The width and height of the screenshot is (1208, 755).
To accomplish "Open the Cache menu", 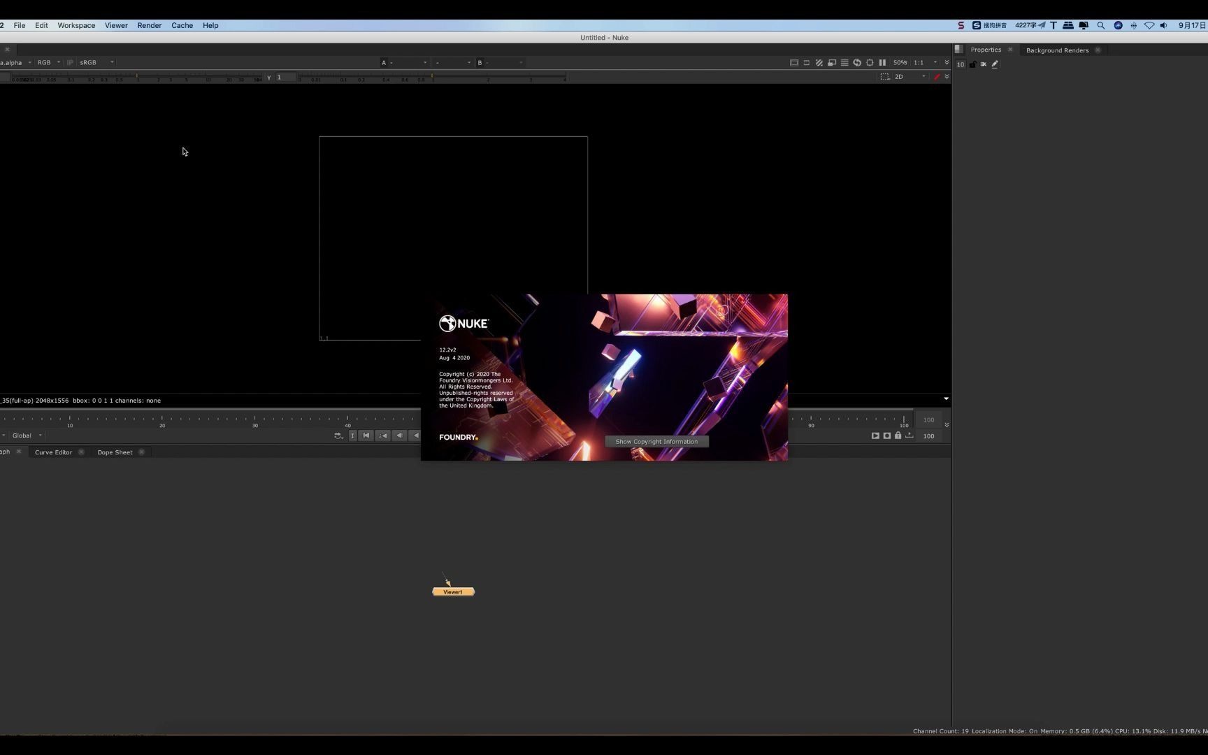I will click(x=182, y=25).
